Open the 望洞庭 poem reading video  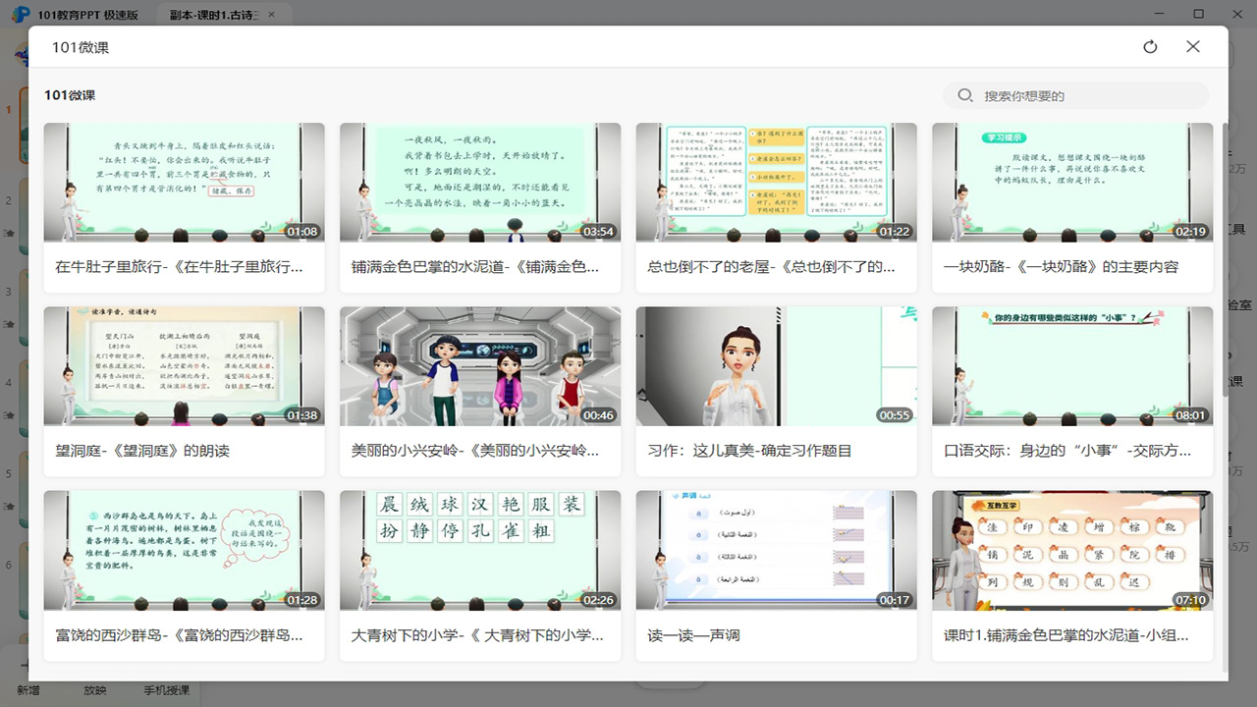click(183, 365)
